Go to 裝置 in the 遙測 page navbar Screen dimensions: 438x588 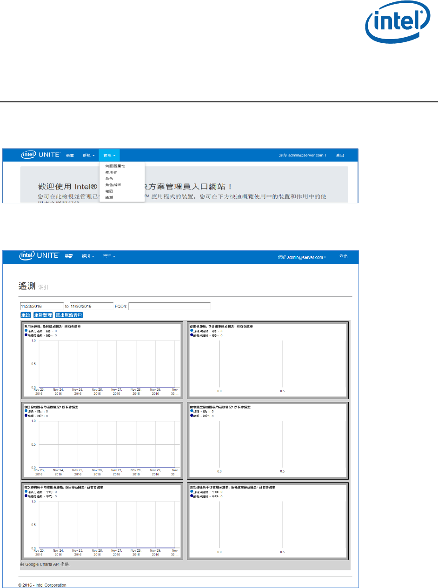pyautogui.click(x=69, y=256)
